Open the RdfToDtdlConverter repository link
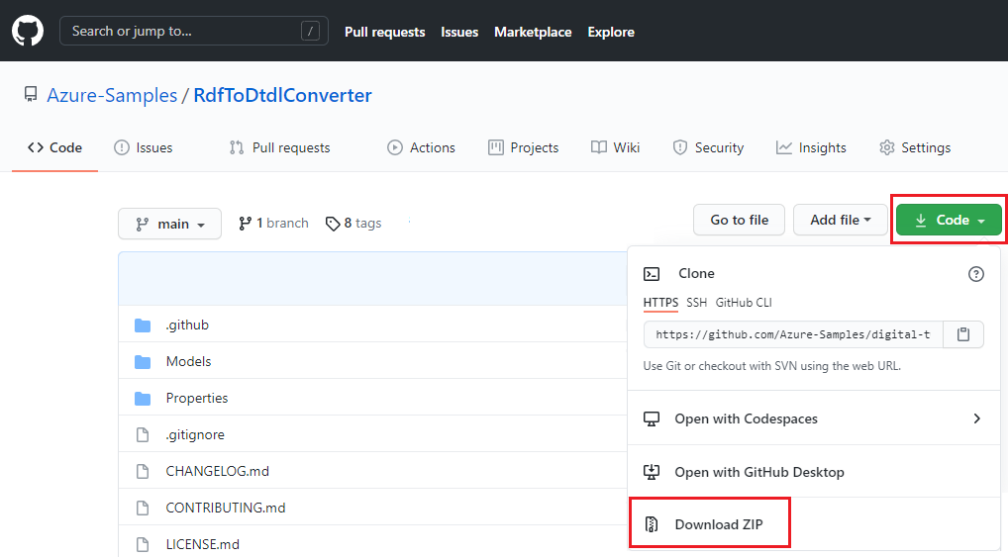Screen dimensions: 1008x557 coord(282,95)
